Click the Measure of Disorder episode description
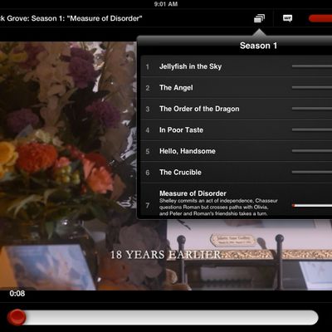Screen dimensions: 332x332 [x=218, y=207]
